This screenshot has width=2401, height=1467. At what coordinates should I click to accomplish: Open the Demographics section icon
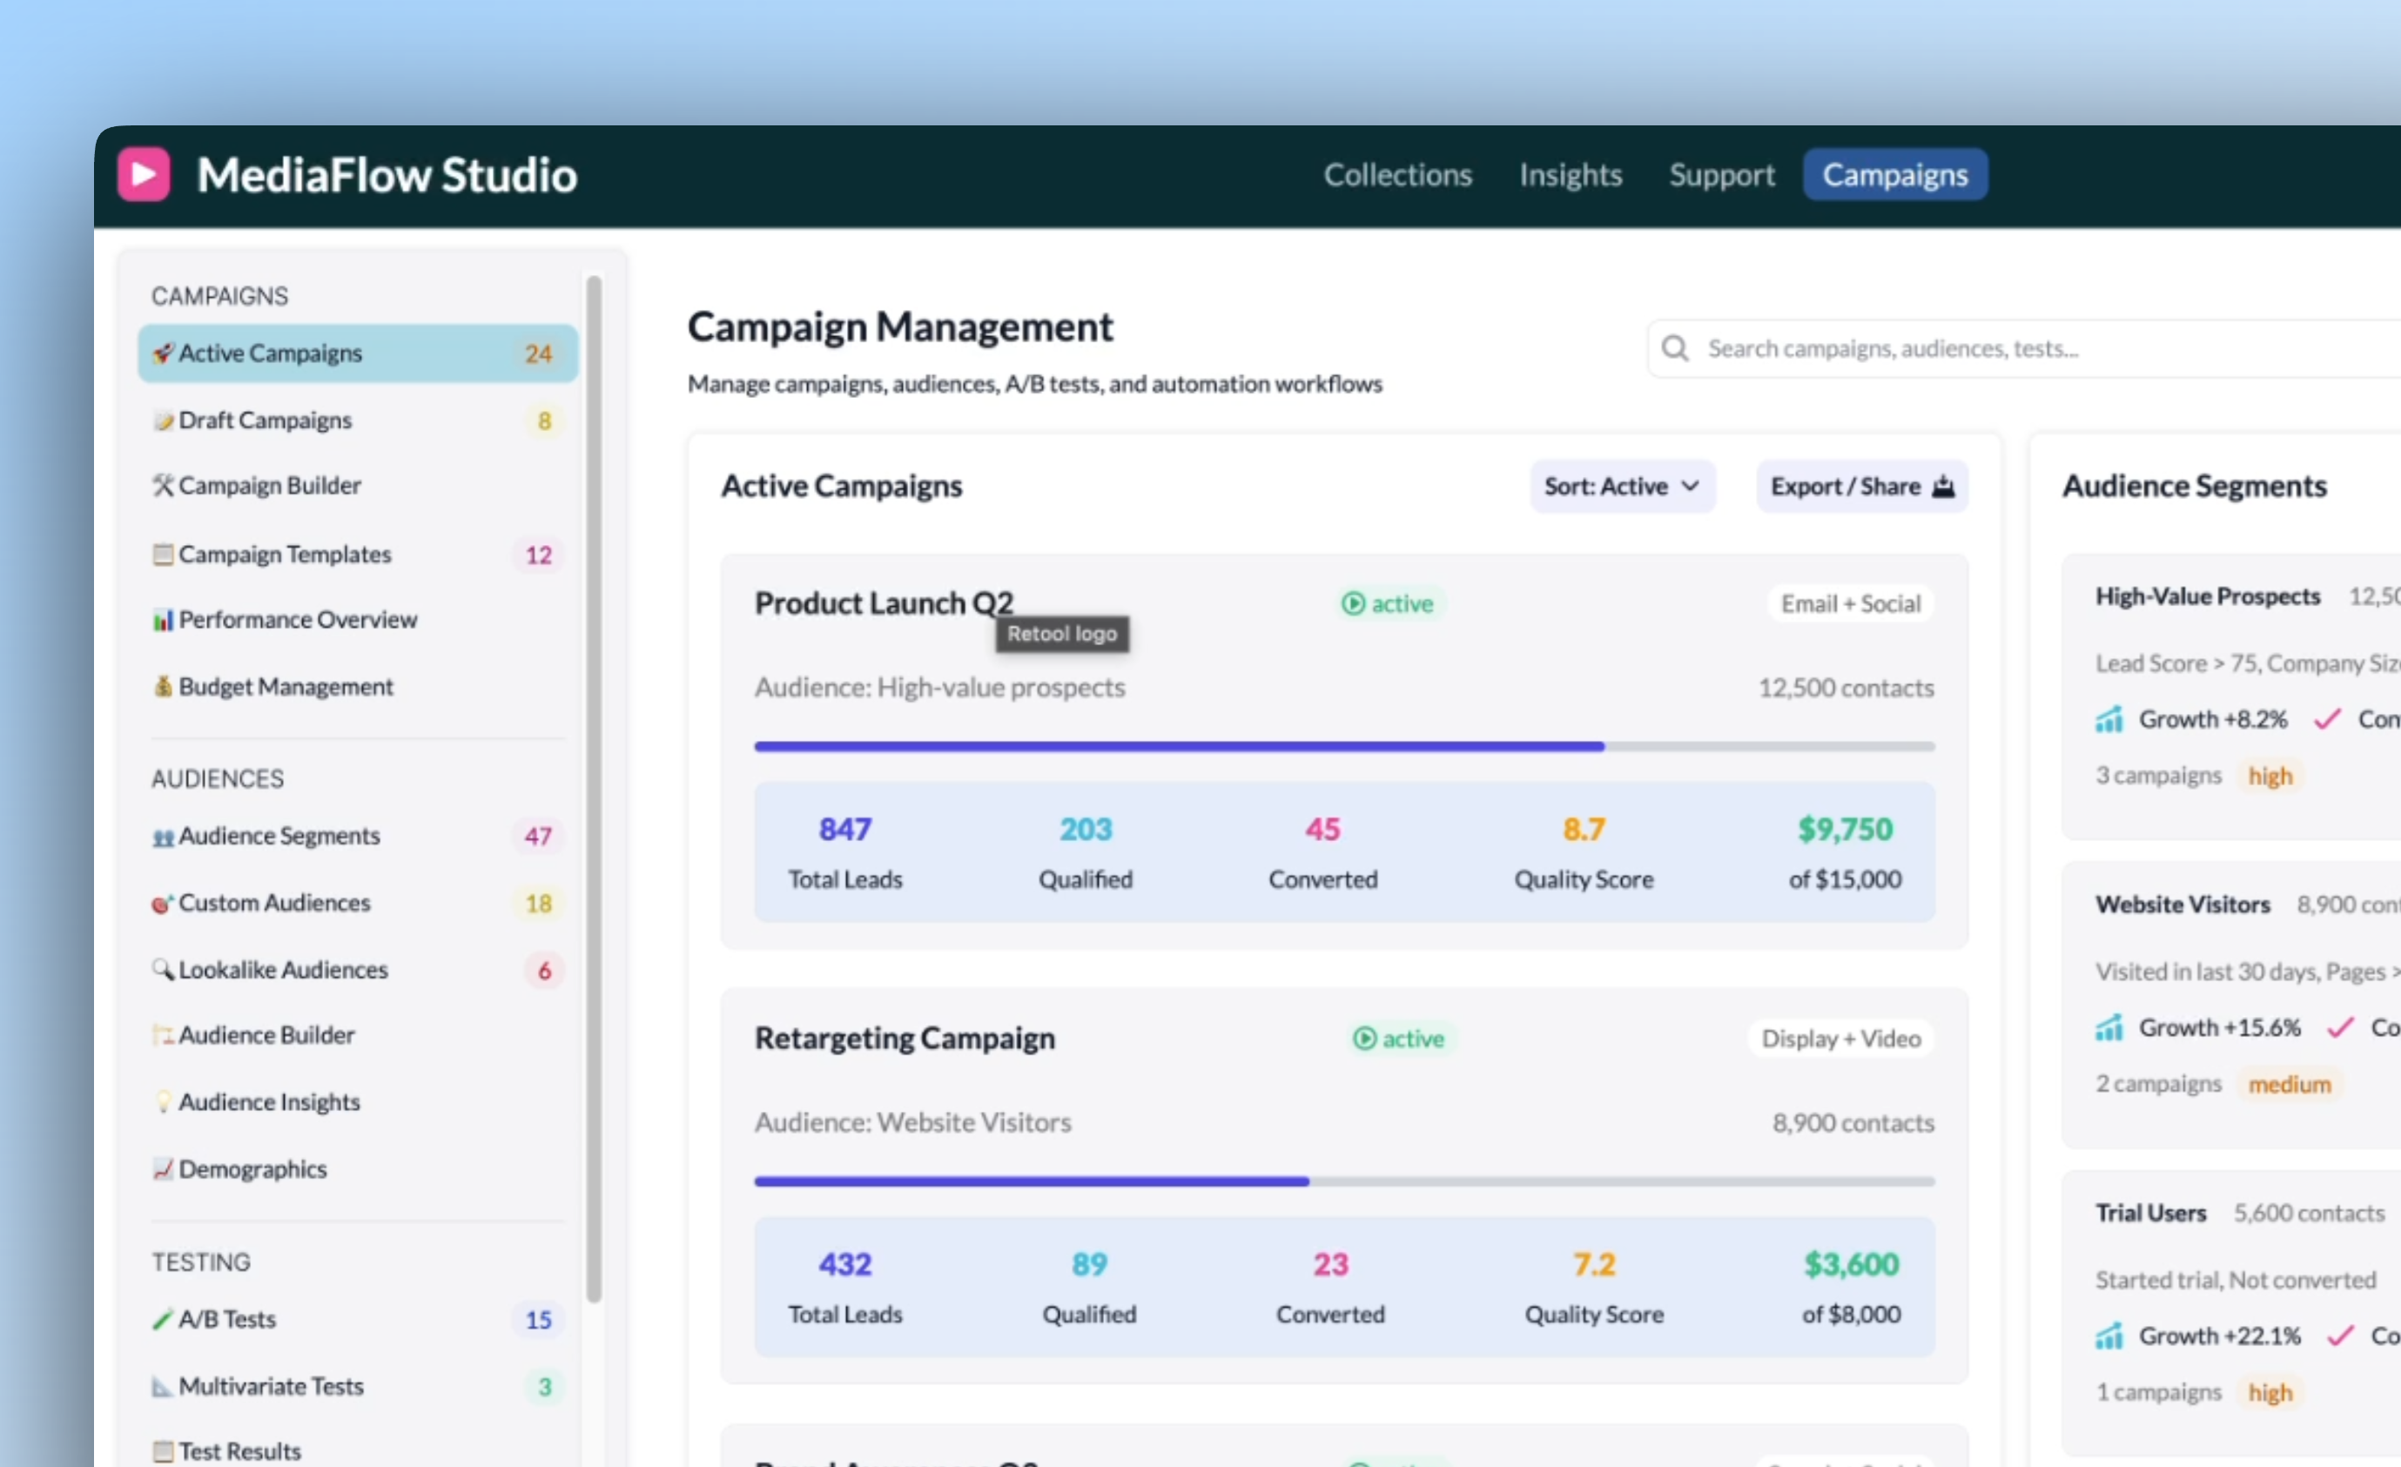click(x=164, y=1168)
